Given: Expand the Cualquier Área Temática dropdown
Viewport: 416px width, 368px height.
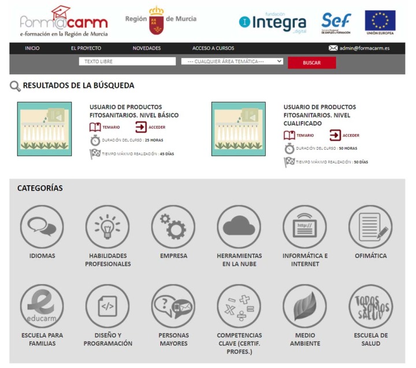Looking at the screenshot, I should [x=232, y=61].
